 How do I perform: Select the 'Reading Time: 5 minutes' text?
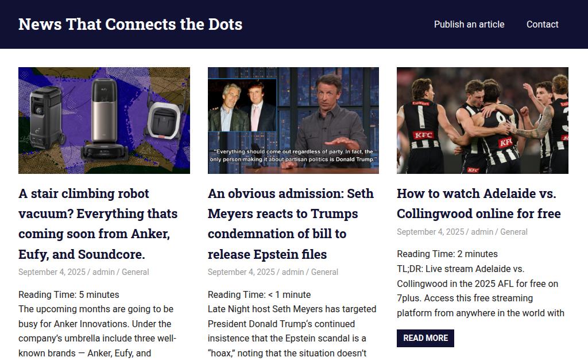tap(69, 294)
